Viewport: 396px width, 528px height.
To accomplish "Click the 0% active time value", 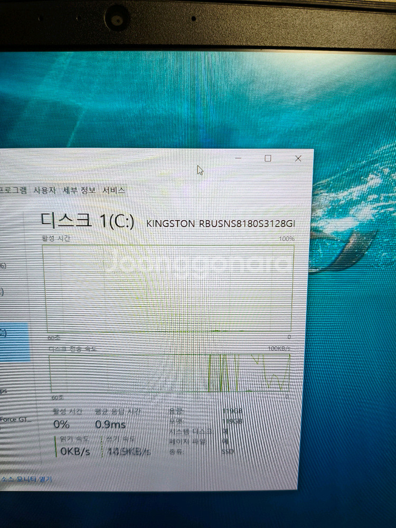I will 61,425.
